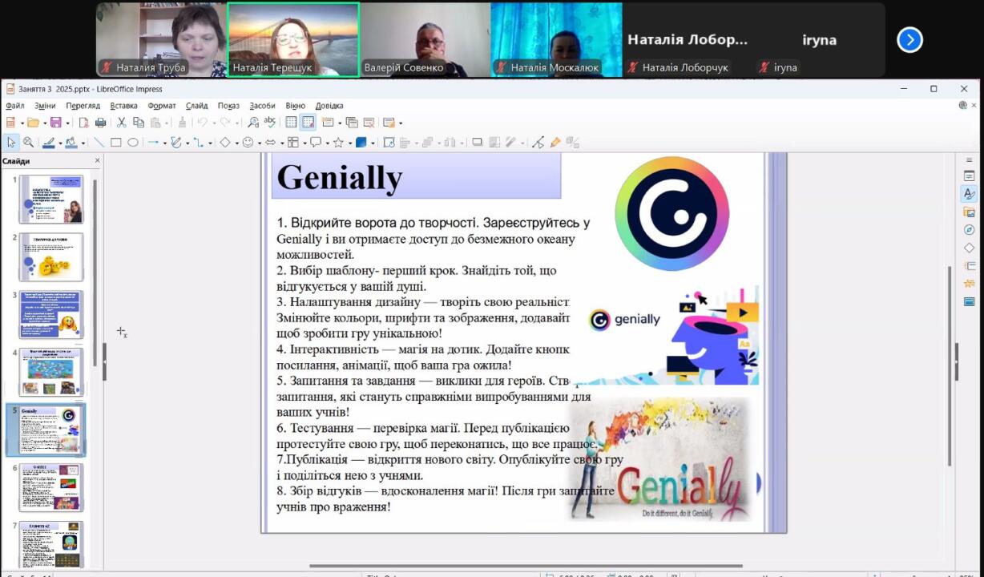Open the Формат menu

point(162,106)
